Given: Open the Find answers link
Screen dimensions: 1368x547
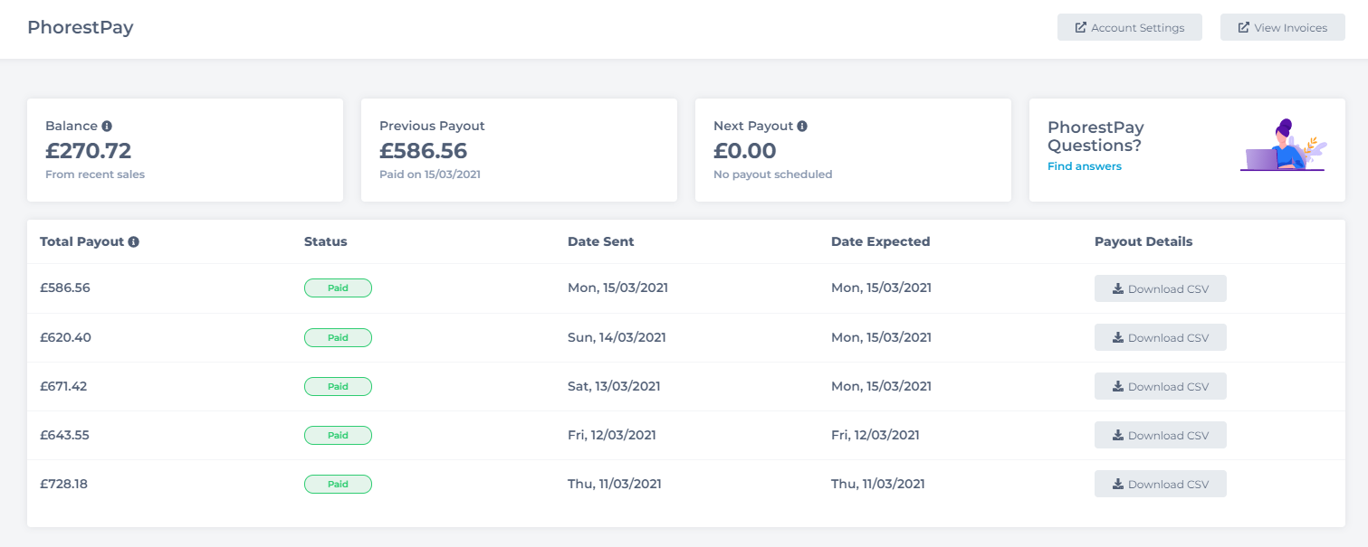Looking at the screenshot, I should pyautogui.click(x=1085, y=166).
